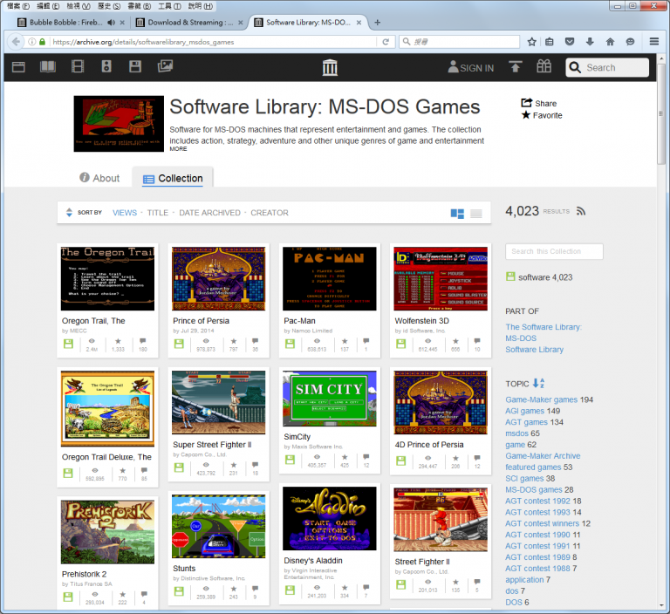Screen dimensions: 670x614
Task: Open a new browser tab
Action: (x=377, y=22)
